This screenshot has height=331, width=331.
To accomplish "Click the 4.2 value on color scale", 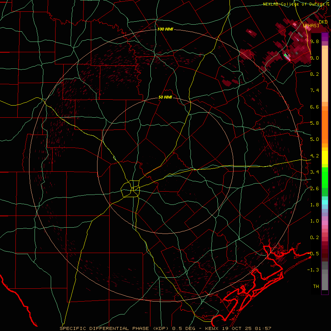I will [314, 156].
